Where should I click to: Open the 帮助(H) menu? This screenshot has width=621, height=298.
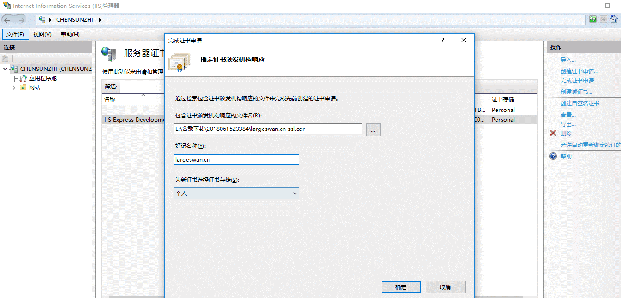click(70, 35)
